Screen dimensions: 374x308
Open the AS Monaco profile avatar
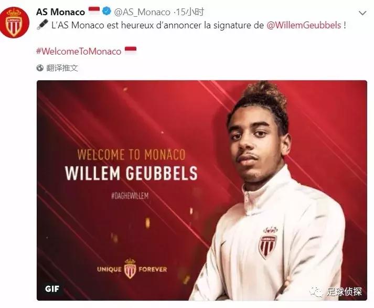pos(14,23)
